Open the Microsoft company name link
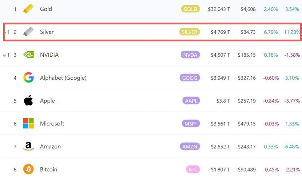The width and height of the screenshot is (302, 180). pyautogui.click(x=52, y=124)
